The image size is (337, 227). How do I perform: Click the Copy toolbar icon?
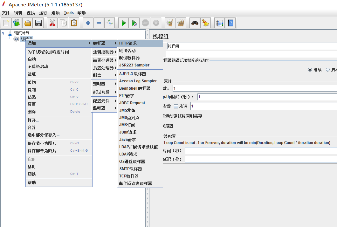pyautogui.click(x=63, y=23)
